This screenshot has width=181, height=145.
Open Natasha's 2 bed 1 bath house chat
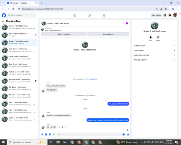[x=19, y=80]
